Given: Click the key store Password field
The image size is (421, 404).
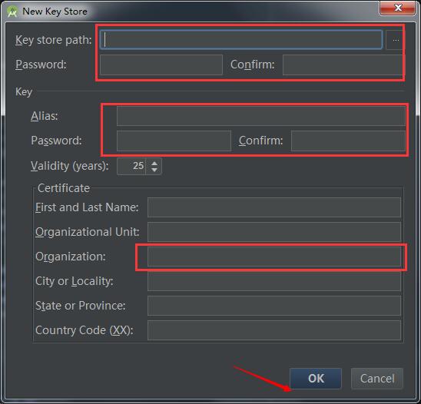Looking at the screenshot, I should coord(161,65).
